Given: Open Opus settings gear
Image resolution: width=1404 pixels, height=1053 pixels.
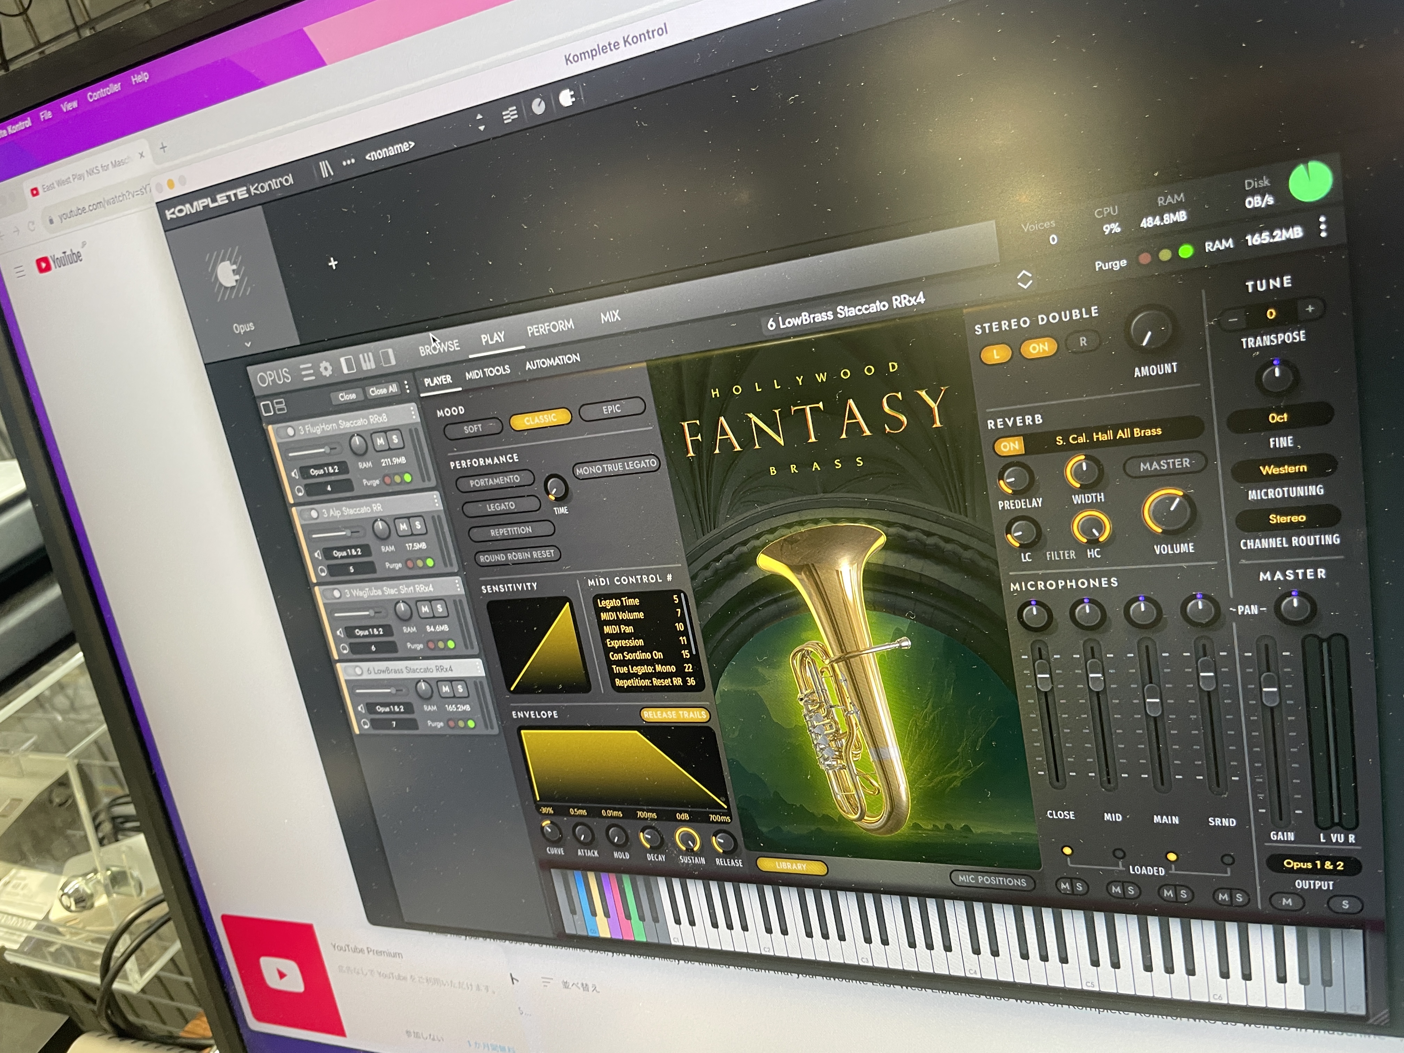Looking at the screenshot, I should (x=326, y=369).
